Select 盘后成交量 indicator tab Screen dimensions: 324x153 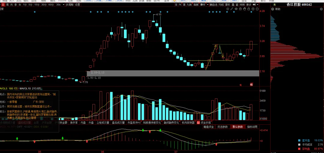(x=118, y=123)
